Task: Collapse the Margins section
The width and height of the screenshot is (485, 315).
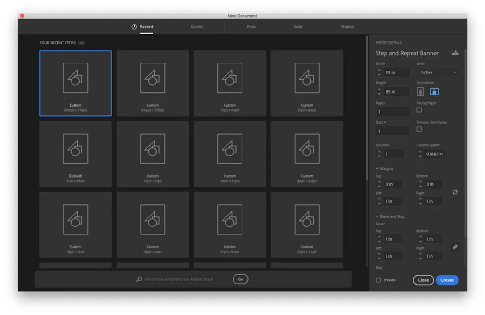Action: [x=377, y=169]
